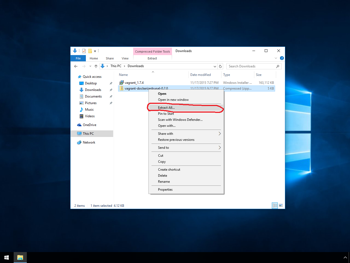Select OneDrive in the navigation pane
The height and width of the screenshot is (263, 350).
(x=89, y=125)
